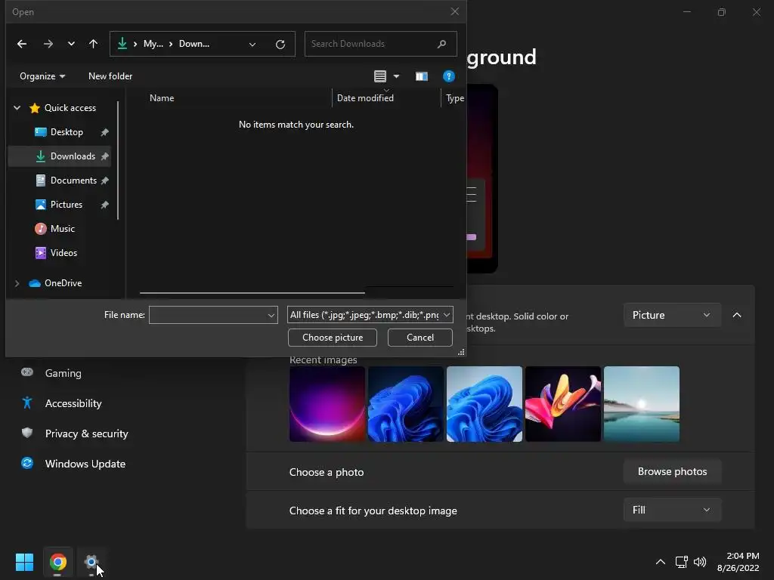
Task: Select the lake sunrise recent image
Action: 642,404
